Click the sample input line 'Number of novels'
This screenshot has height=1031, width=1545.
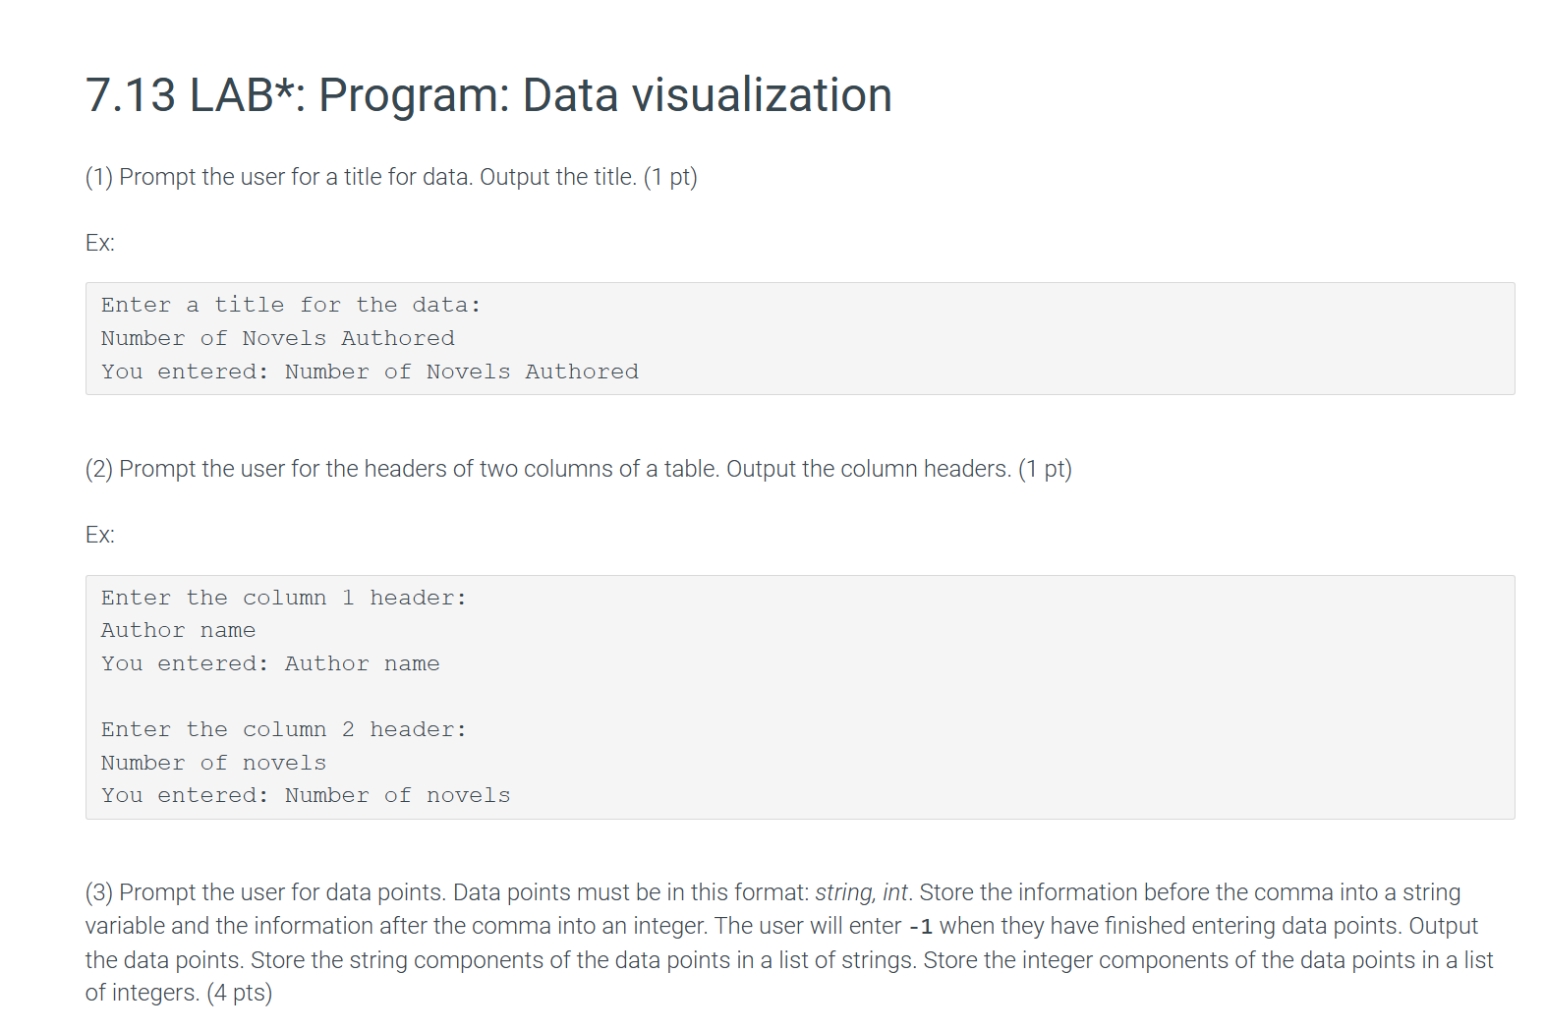[213, 763]
